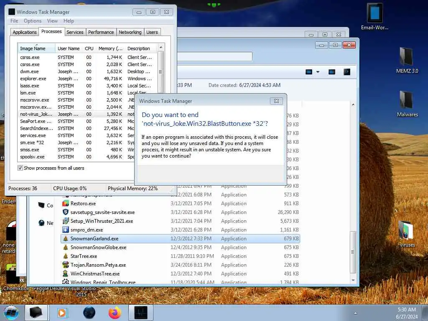Screen dimensions: 428x321
Task: Sort processes by CPU column
Action: point(89,48)
